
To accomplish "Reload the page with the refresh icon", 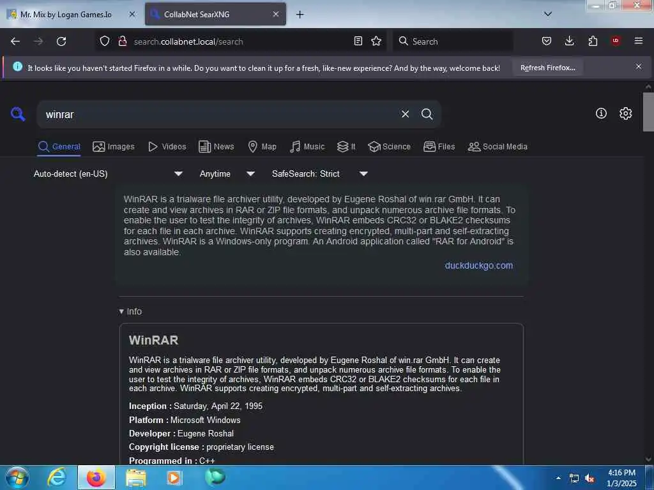I will coord(61,41).
